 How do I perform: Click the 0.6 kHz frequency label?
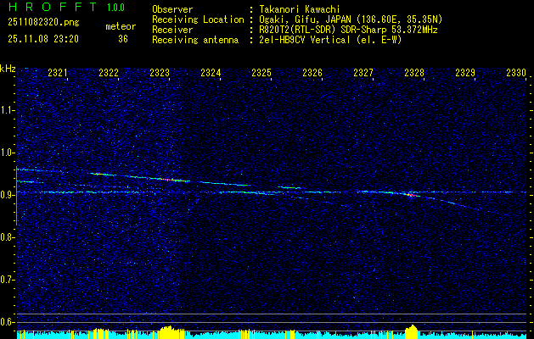pos(7,322)
